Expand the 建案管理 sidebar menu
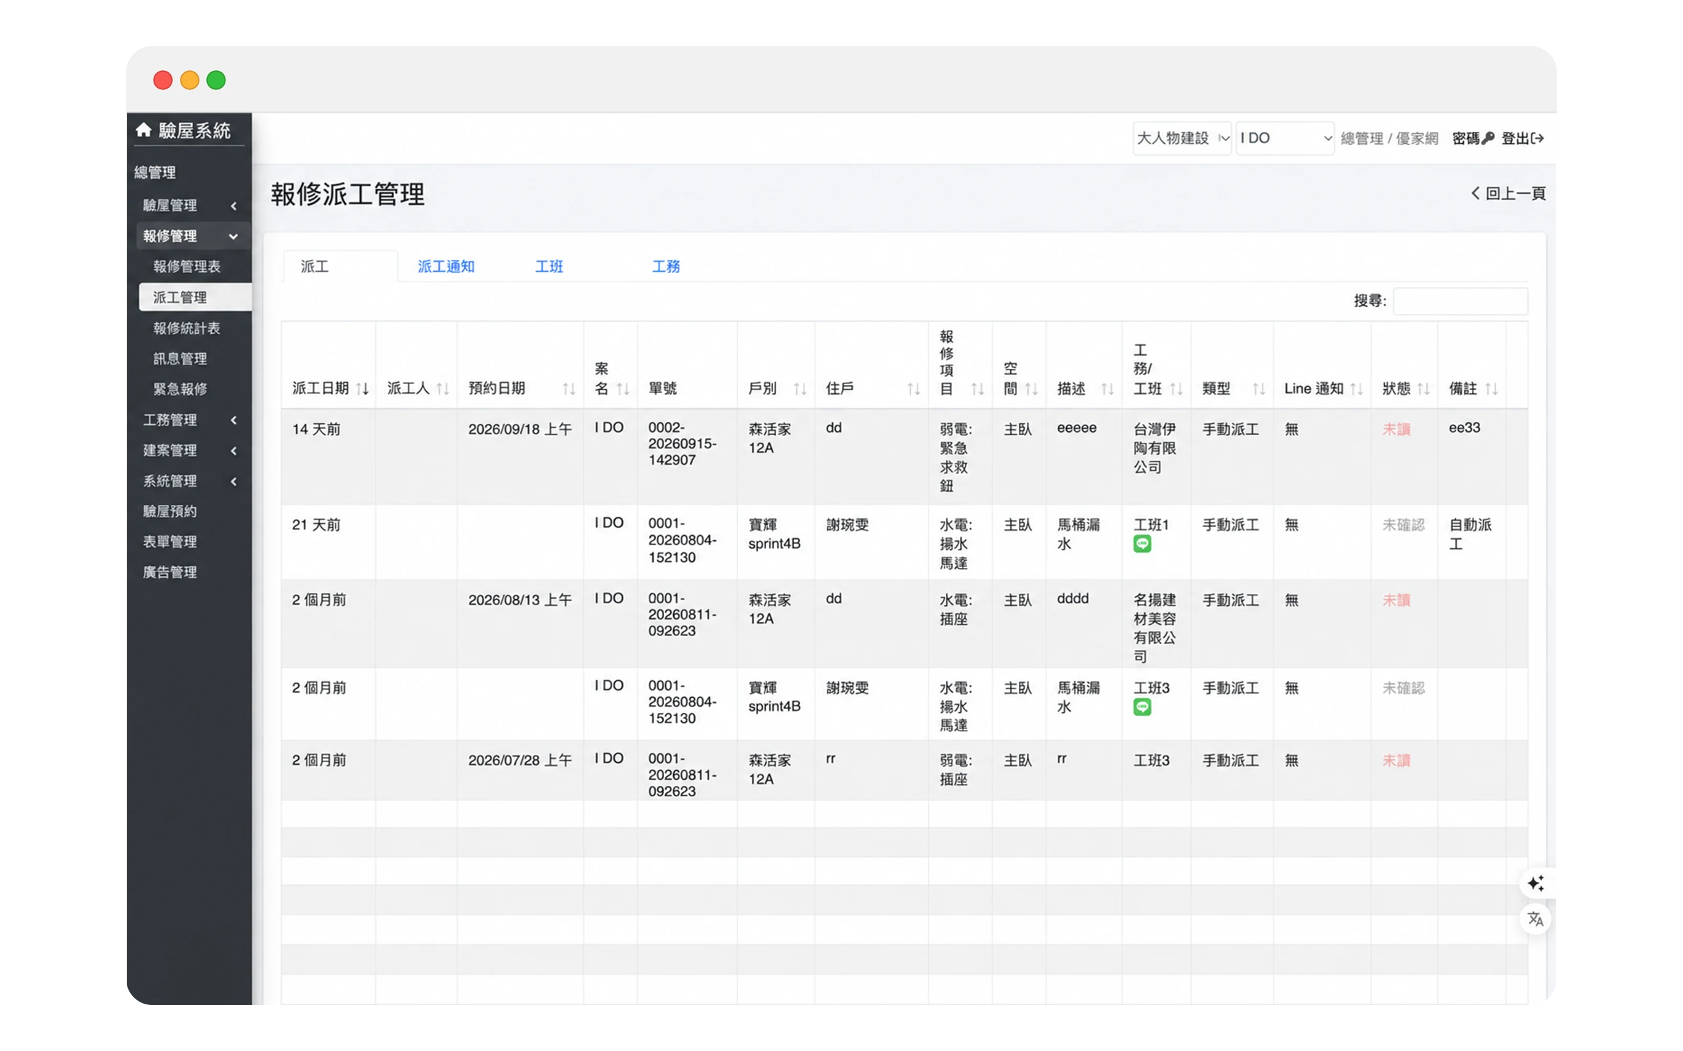This screenshot has height=1051, width=1683. 189,450
